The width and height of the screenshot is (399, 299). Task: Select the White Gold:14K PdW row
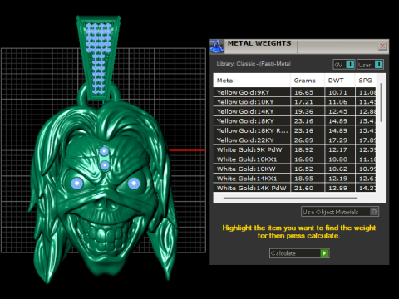coord(294,188)
